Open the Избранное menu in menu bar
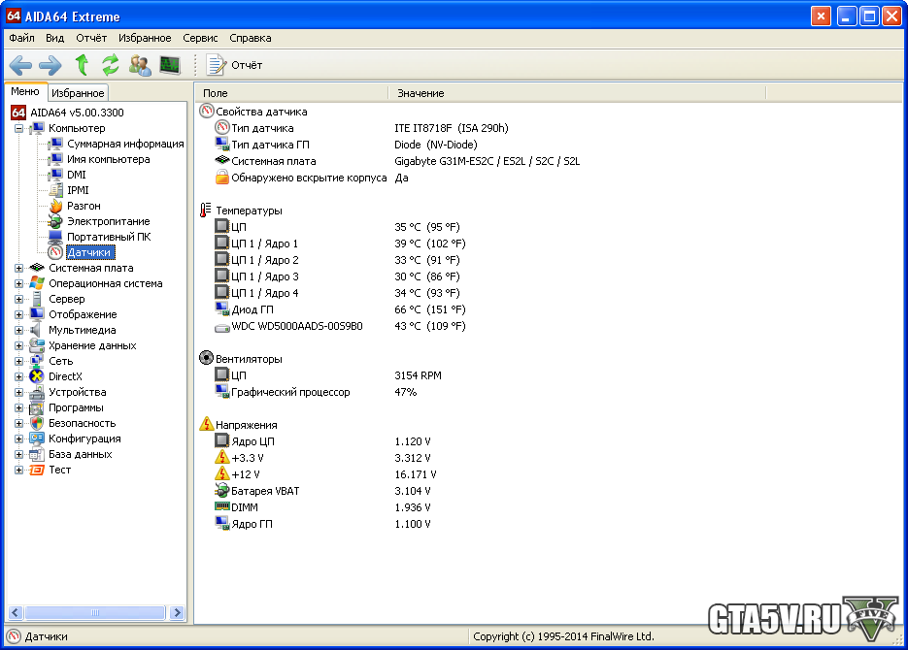Image resolution: width=908 pixels, height=650 pixels. coord(145,38)
